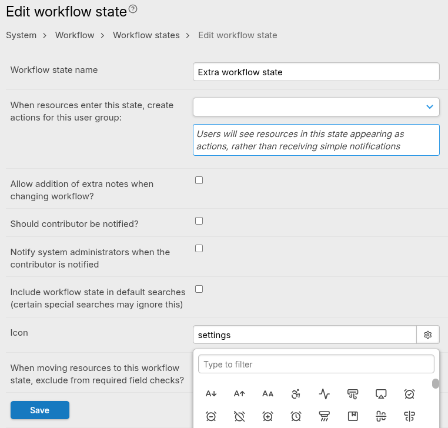Select the activity pulse line icon
The image size is (448, 428).
click(325, 394)
